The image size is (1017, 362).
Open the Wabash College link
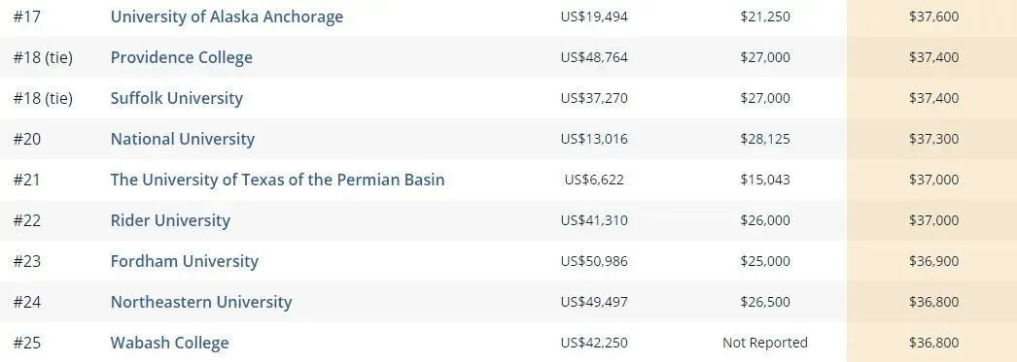point(169,343)
